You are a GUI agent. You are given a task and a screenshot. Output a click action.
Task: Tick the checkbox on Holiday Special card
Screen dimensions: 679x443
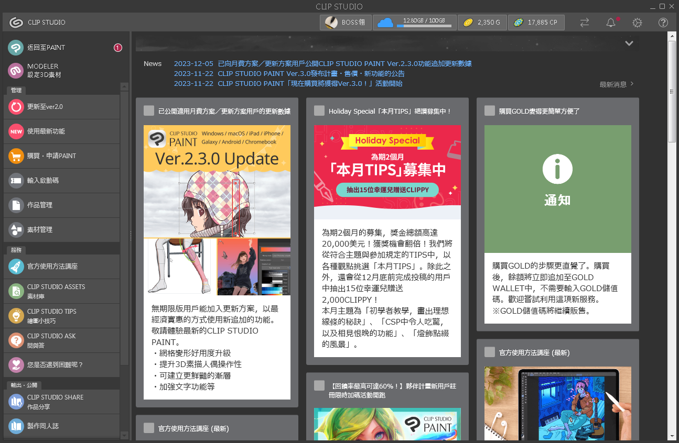click(x=319, y=111)
